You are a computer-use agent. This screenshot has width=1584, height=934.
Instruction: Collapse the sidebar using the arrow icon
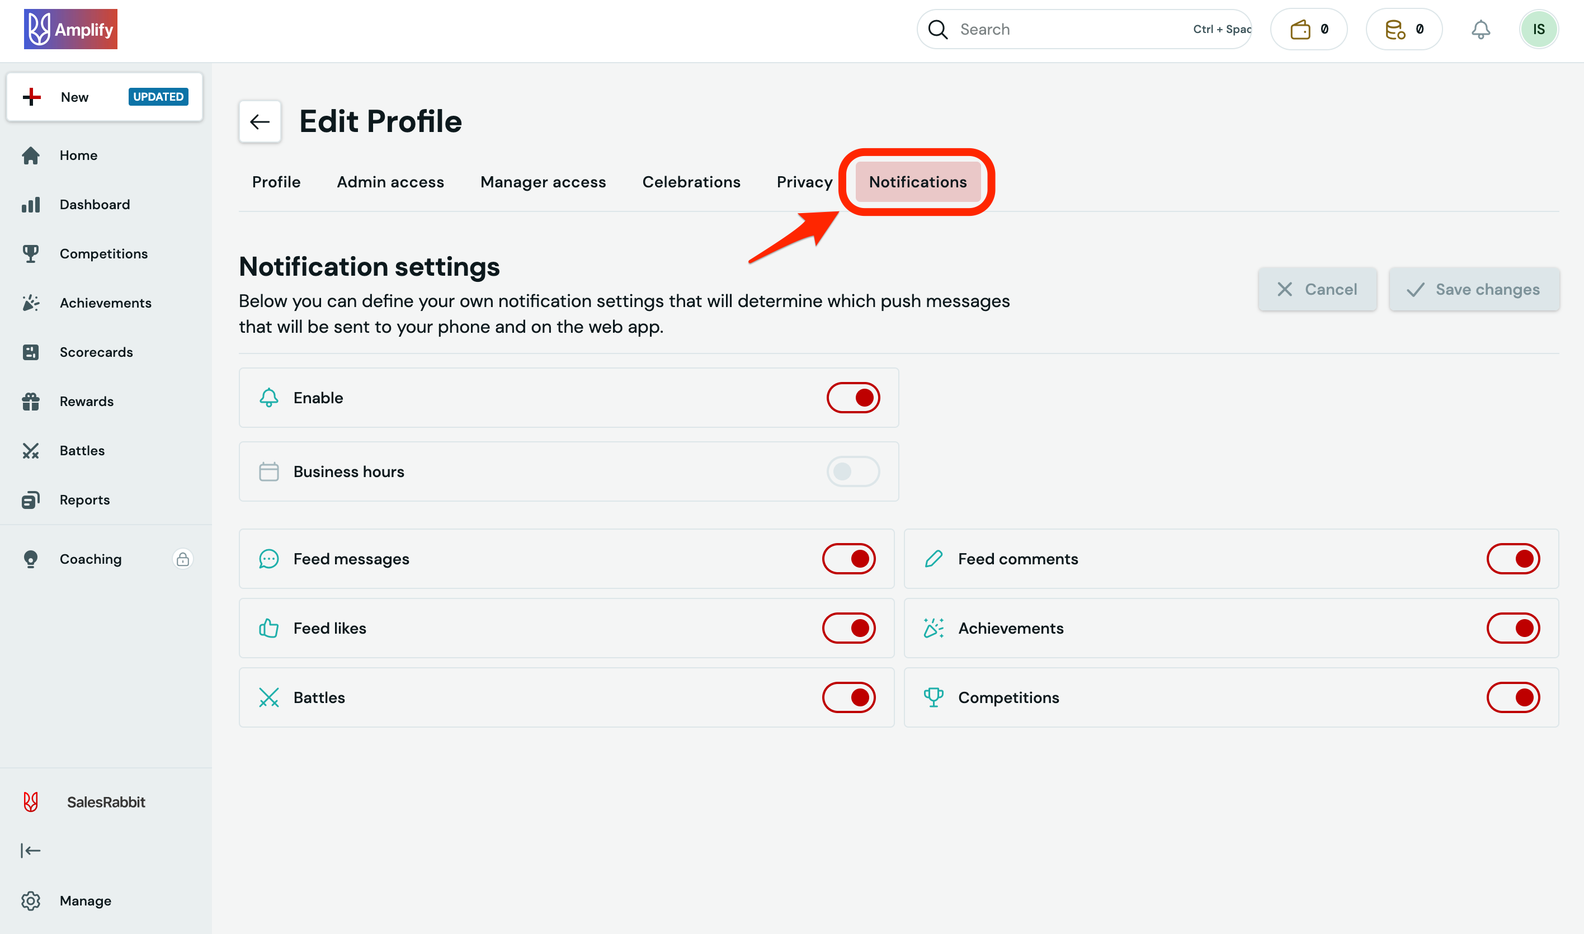coord(30,850)
